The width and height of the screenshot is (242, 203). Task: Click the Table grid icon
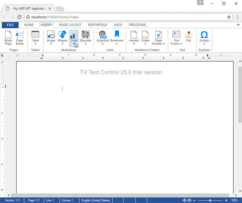35,34
